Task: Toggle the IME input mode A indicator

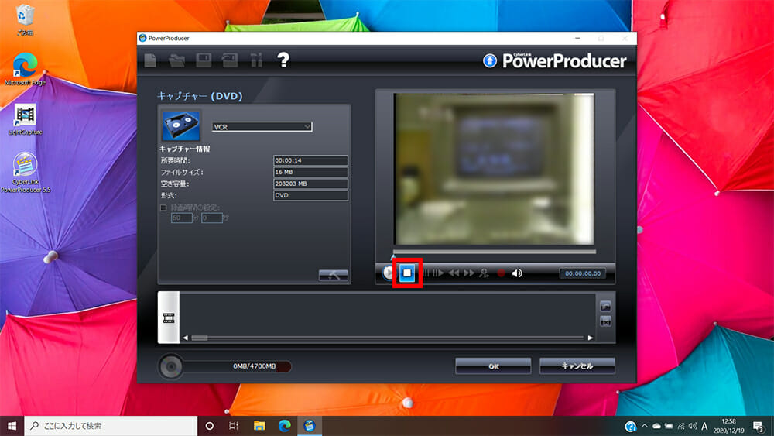Action: point(704,426)
